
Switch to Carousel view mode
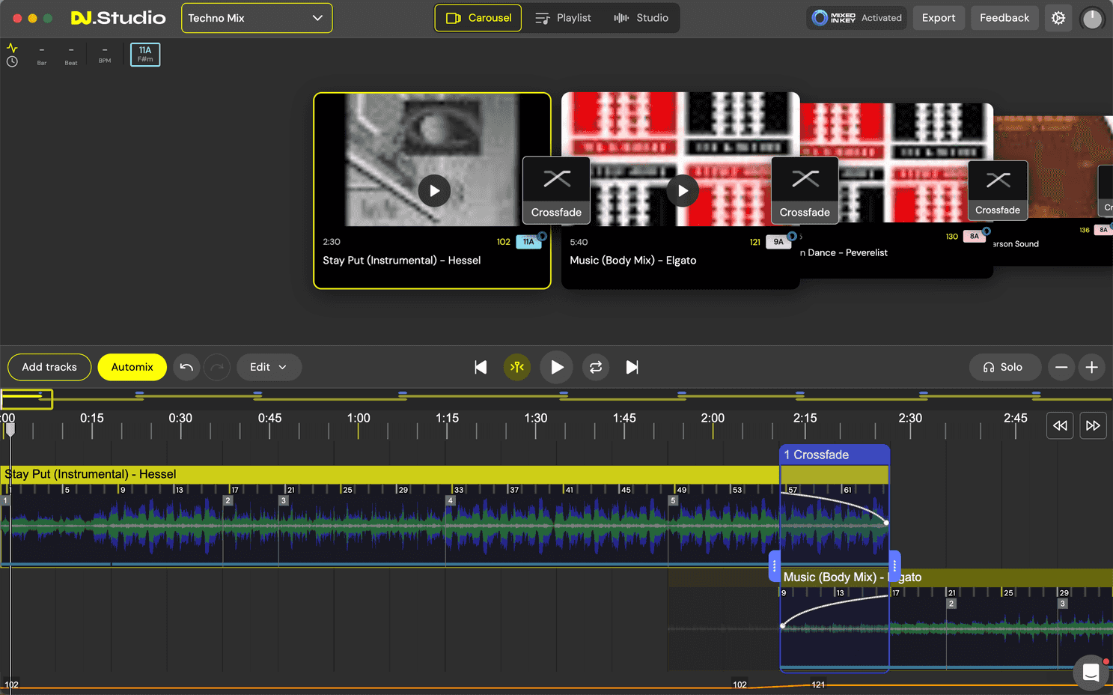point(478,18)
